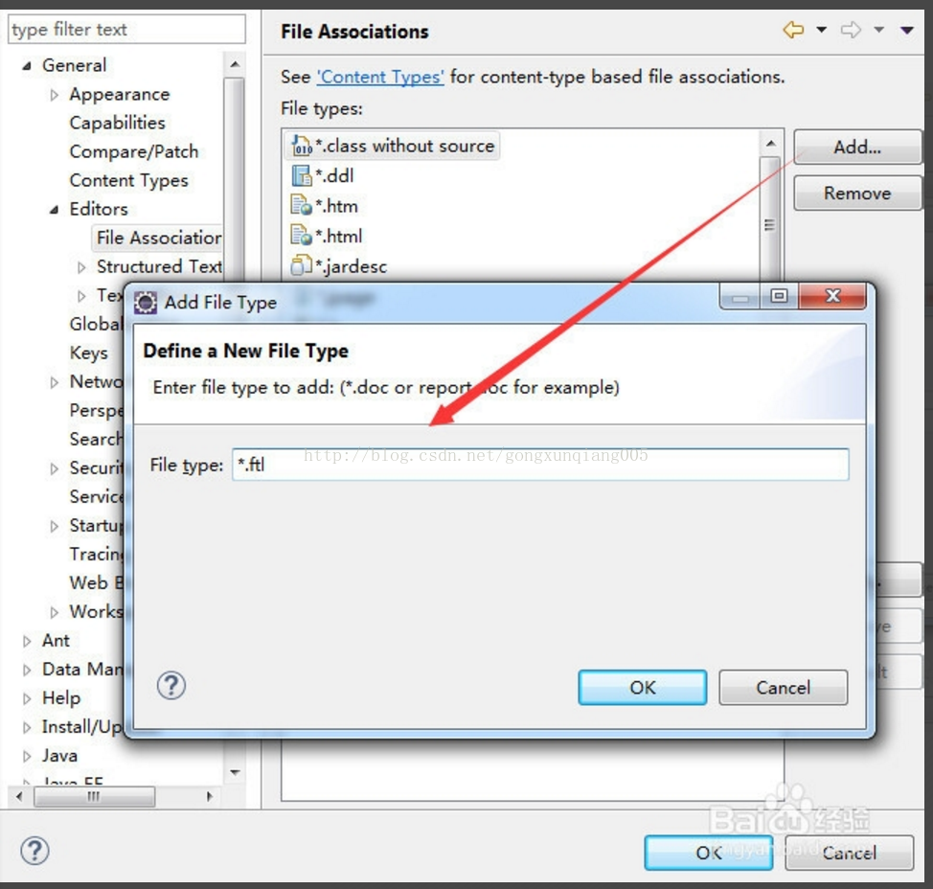Open the preferences view menu dropdown arrow

[906, 31]
